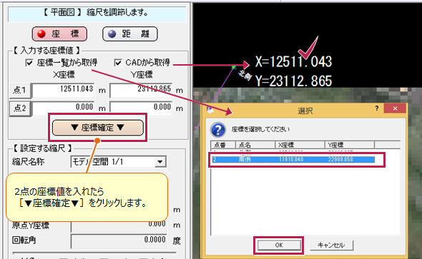Focus 点1 Y座標 input field
Viewport: 422px width, 259px height.
[141, 90]
